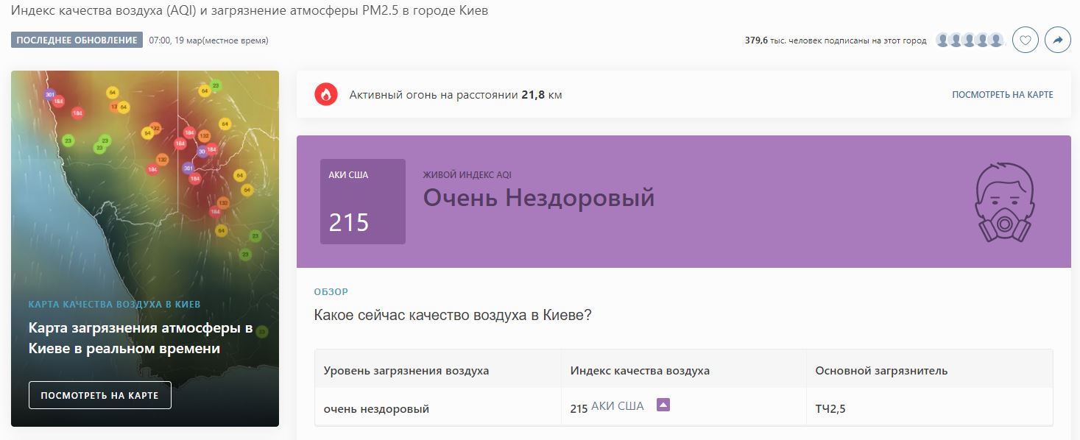Select the red 301 AQI map marker
Screen dimensions: 1080x440
coord(50,93)
